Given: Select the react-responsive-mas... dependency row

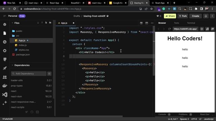Looking at the screenshot, I should [31, 102].
